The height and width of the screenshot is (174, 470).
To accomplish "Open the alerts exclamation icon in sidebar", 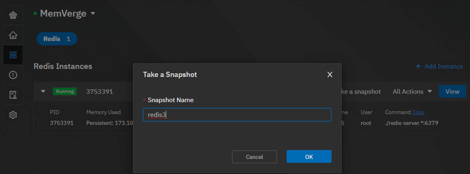I will pyautogui.click(x=13, y=75).
